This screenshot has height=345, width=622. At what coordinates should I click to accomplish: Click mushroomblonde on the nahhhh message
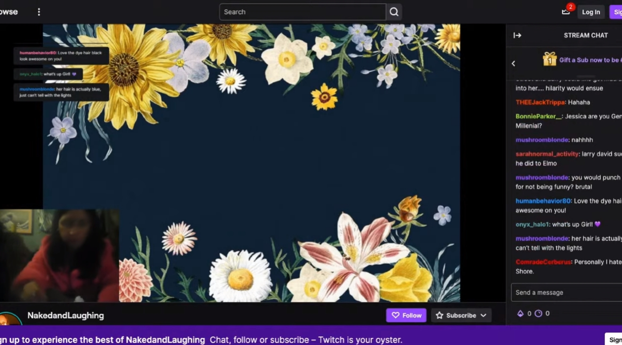[x=542, y=140]
